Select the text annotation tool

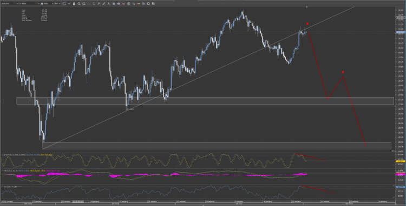tap(108, 4)
